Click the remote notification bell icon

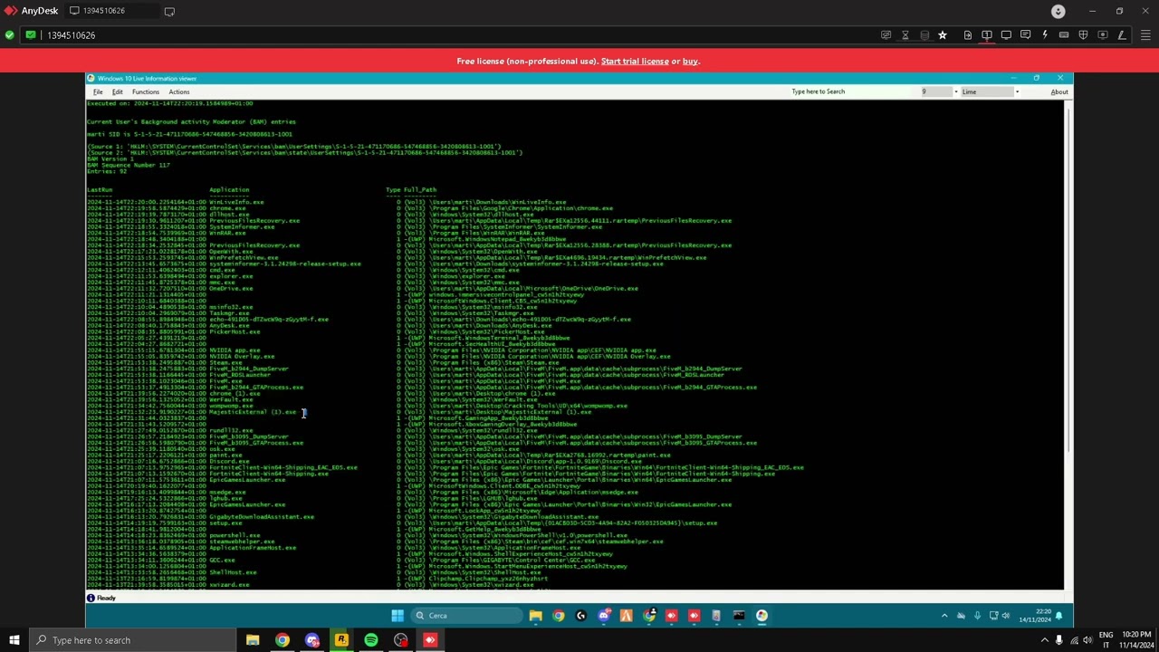click(1058, 616)
